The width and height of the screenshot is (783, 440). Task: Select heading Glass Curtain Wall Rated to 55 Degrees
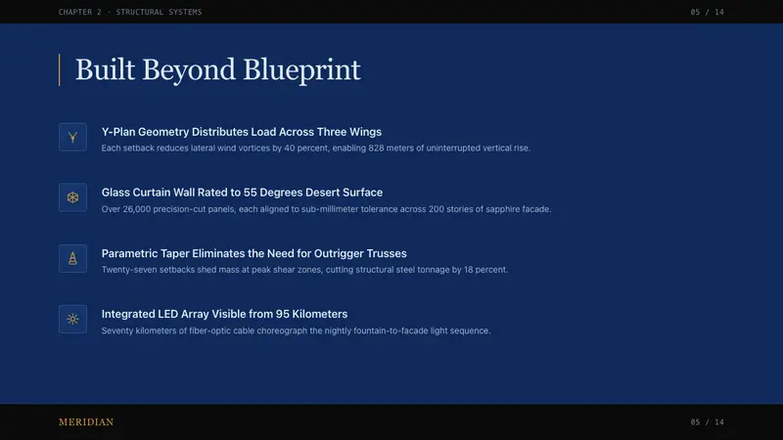tap(242, 193)
